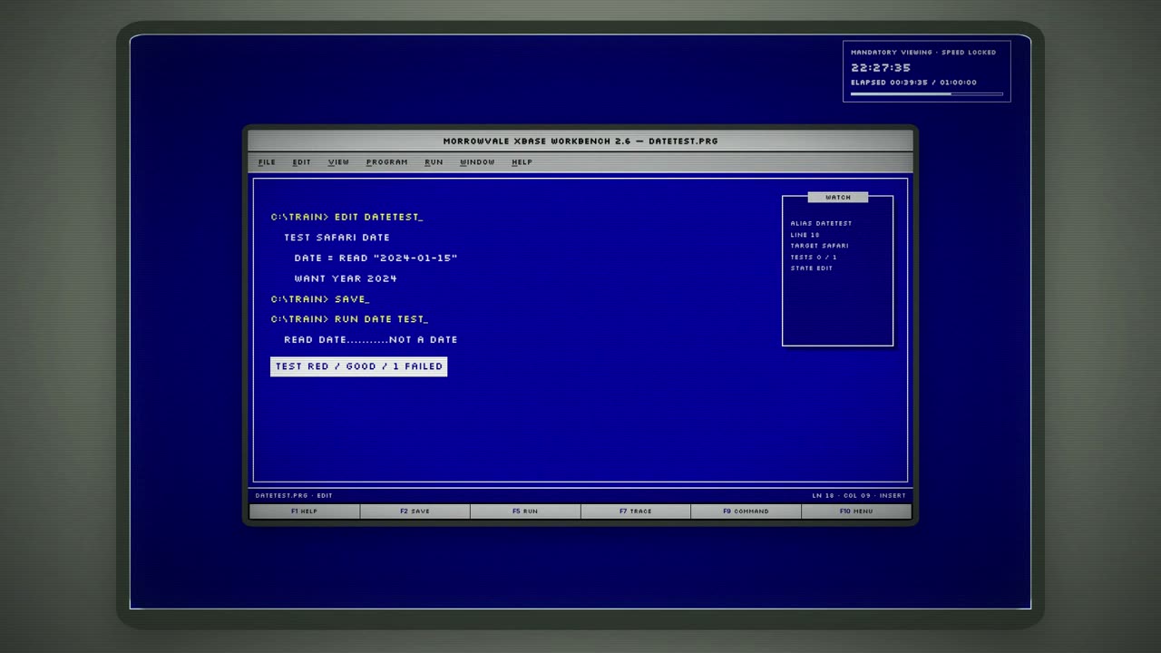Click the window title "Morrowvale XBase Workbench 2.6 — DATETEST.PRG"

click(x=580, y=141)
